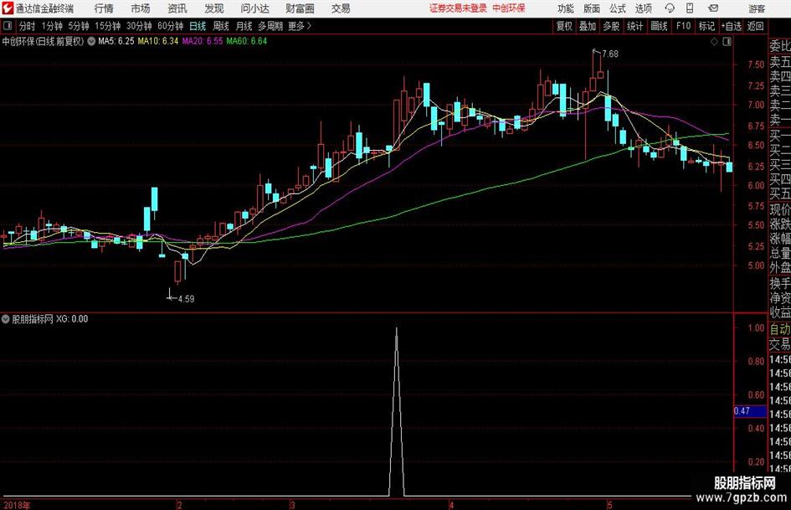The image size is (791, 510).
Task: Open the 发现 menu
Action: click(214, 8)
